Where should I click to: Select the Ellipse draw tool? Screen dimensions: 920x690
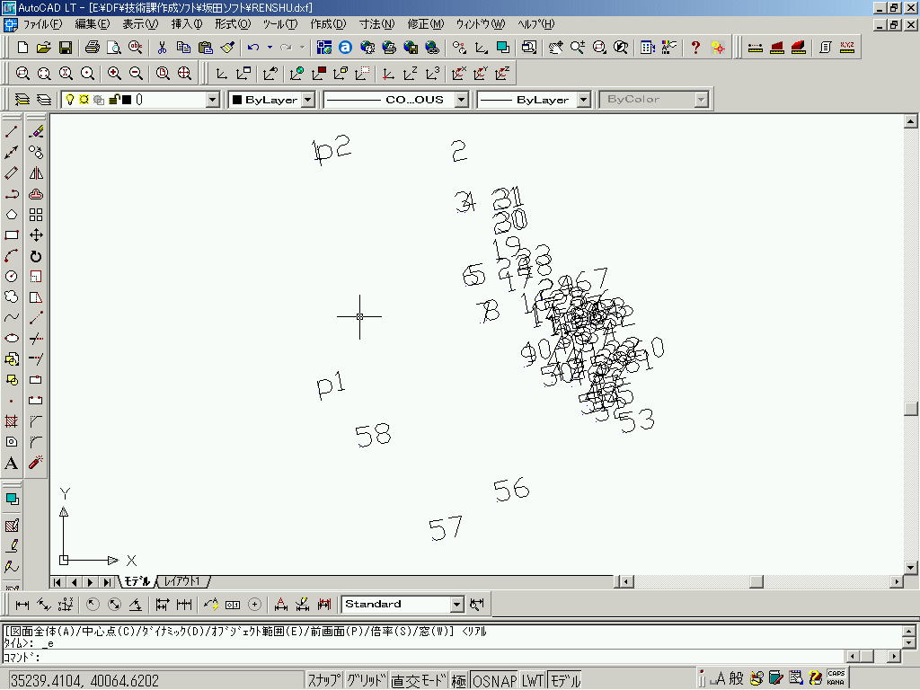11,339
